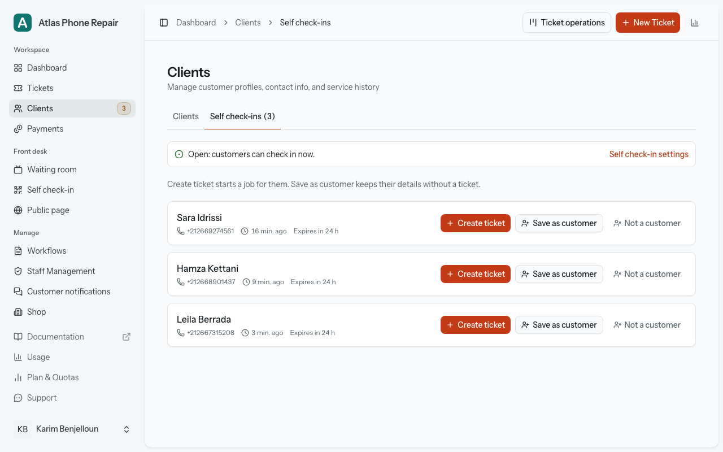Screen dimensions: 723x452
Task: Click the Dashboard breadcrumb link
Action: point(196,23)
